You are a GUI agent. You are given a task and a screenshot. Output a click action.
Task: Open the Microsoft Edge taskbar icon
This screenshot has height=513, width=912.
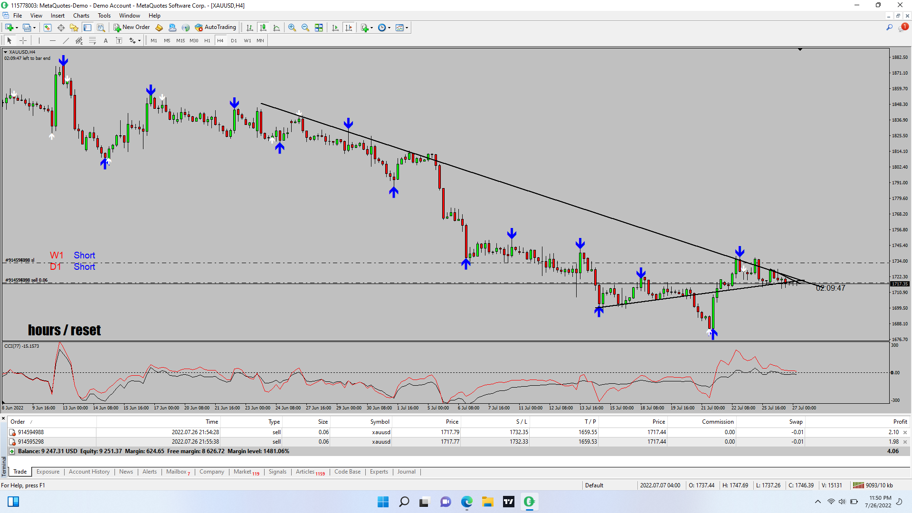[x=466, y=502]
